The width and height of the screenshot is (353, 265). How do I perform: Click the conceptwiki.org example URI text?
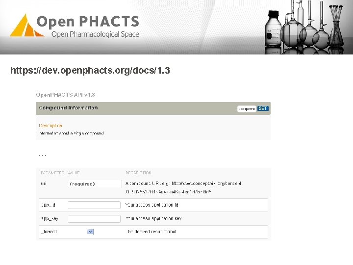click(x=183, y=187)
